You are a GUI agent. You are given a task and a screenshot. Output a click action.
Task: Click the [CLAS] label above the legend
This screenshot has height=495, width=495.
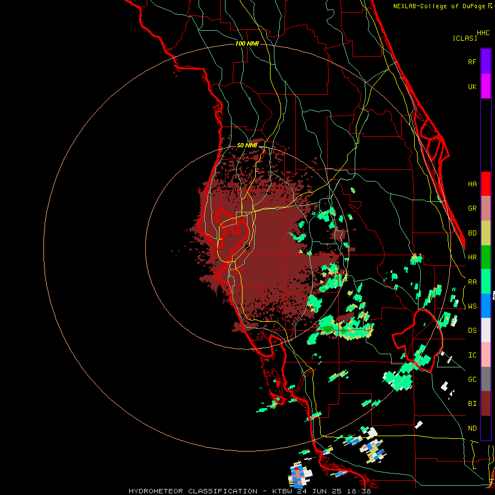[465, 38]
